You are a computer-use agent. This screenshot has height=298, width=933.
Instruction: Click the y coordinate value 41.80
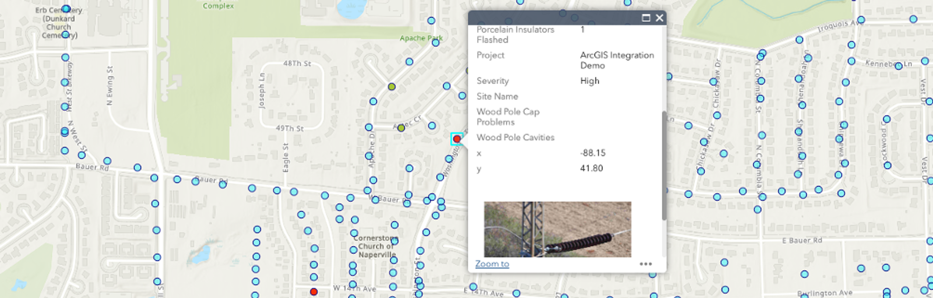click(592, 168)
